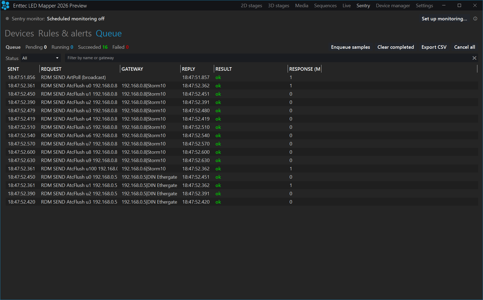Clear the filter with the X icon

(474, 58)
